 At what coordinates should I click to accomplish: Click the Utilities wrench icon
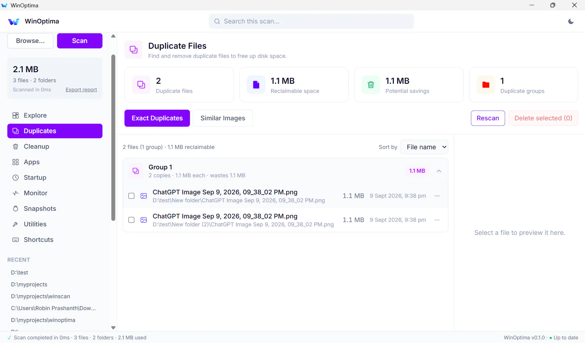[x=16, y=224]
